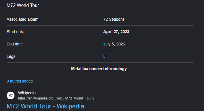Select the 'M72 World Tour' table heading
The width and height of the screenshot is (204, 111).
point(23,5)
